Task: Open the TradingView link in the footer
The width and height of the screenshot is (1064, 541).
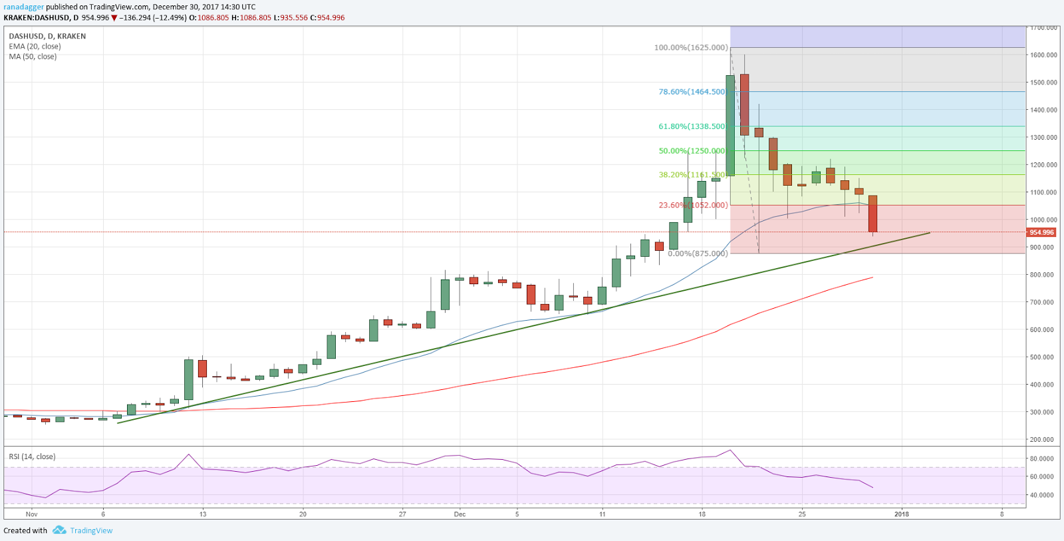Action: tap(91, 530)
